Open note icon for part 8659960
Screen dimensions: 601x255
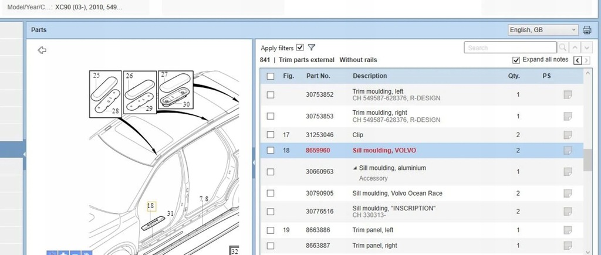(x=568, y=151)
